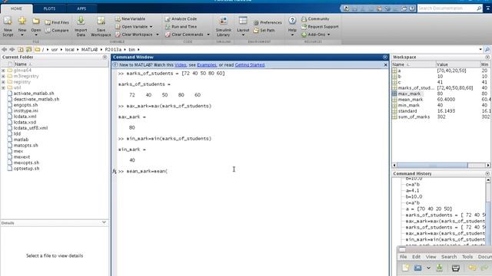
Task: Expand the glnxa64 folder
Action: coord(3,71)
